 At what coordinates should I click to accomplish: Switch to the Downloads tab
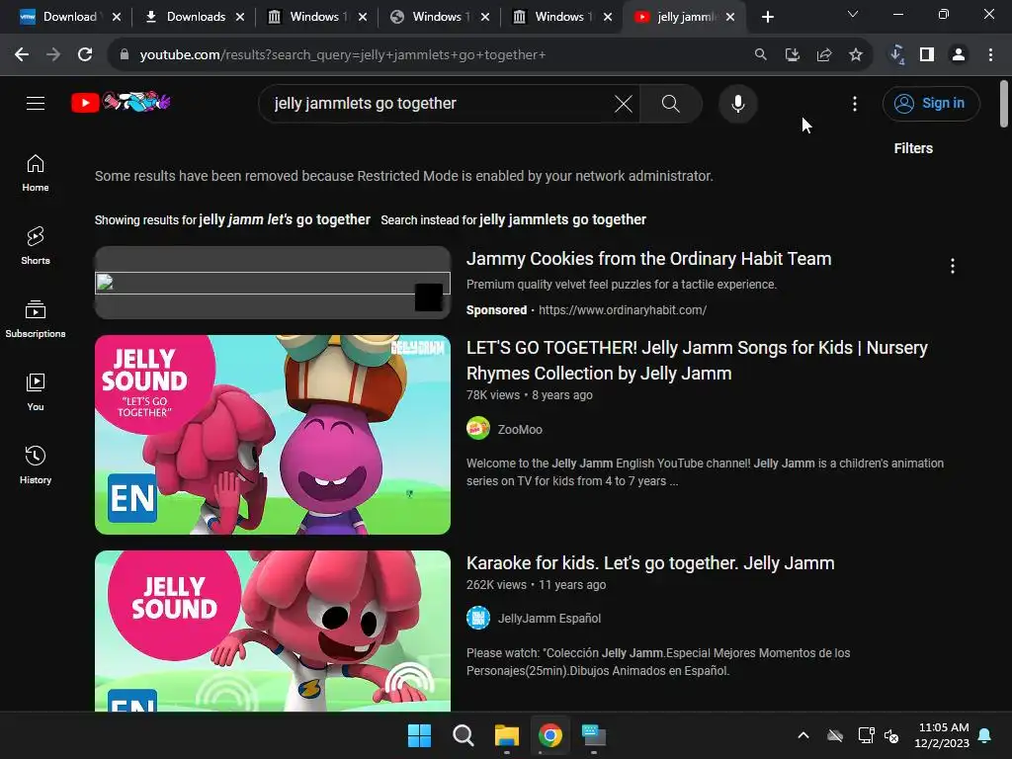[193, 17]
